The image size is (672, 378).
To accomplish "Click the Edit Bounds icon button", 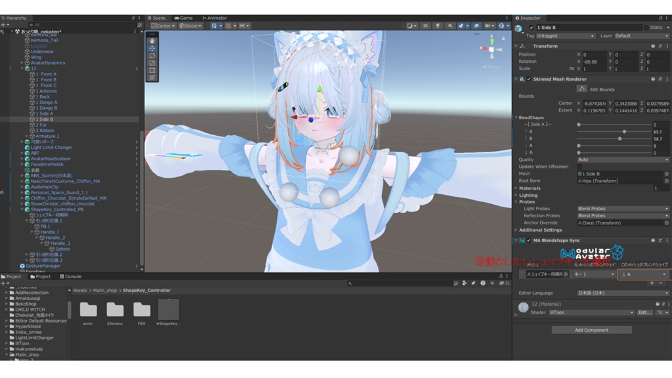I will [581, 89].
